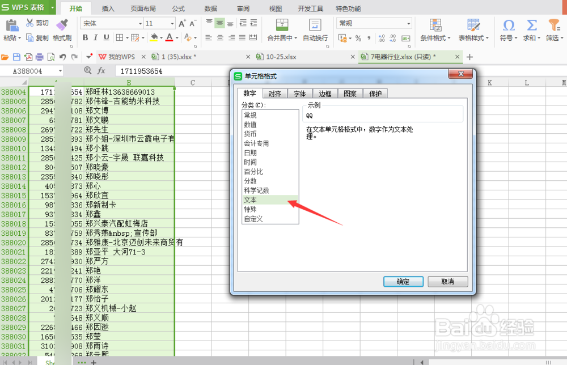Expand the font color dropdown arrow
The height and width of the screenshot is (365, 567).
pyautogui.click(x=177, y=37)
